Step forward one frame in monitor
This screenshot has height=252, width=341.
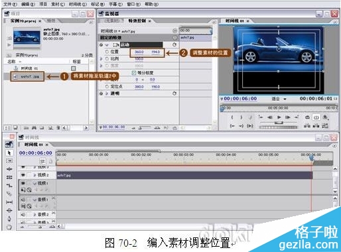click(x=287, y=117)
